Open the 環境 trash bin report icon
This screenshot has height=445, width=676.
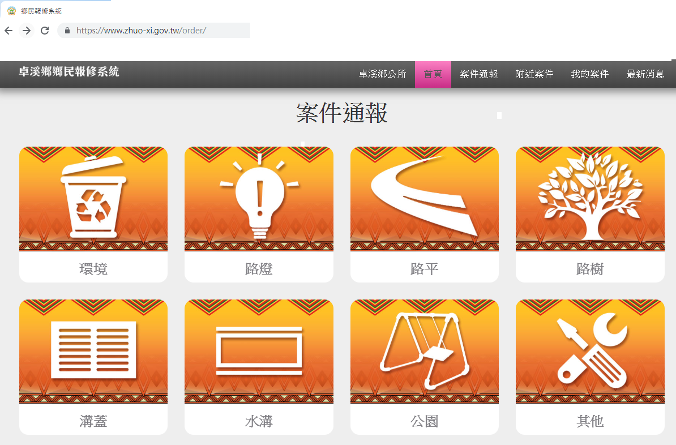click(93, 198)
